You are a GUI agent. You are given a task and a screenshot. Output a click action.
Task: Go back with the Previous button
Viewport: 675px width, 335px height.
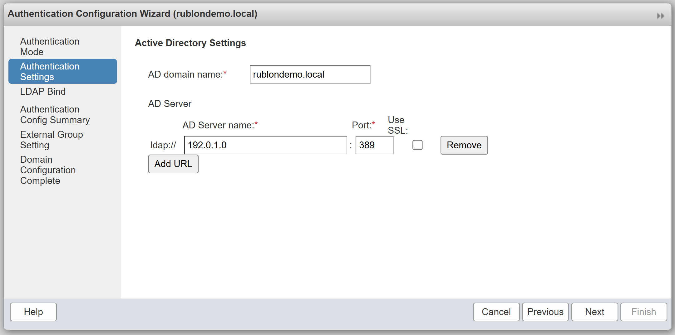[x=545, y=312]
